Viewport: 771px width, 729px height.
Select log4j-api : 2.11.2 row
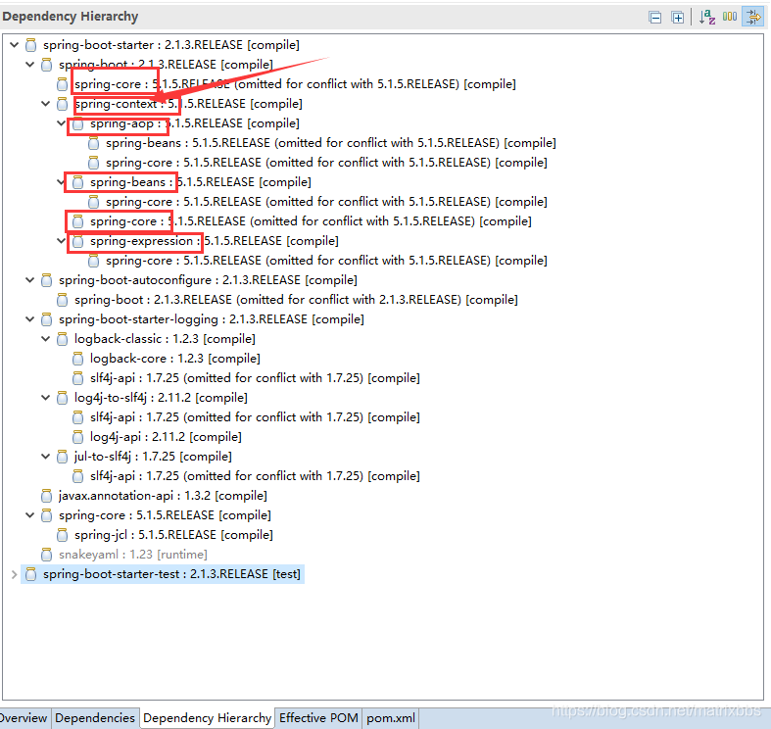tap(166, 437)
